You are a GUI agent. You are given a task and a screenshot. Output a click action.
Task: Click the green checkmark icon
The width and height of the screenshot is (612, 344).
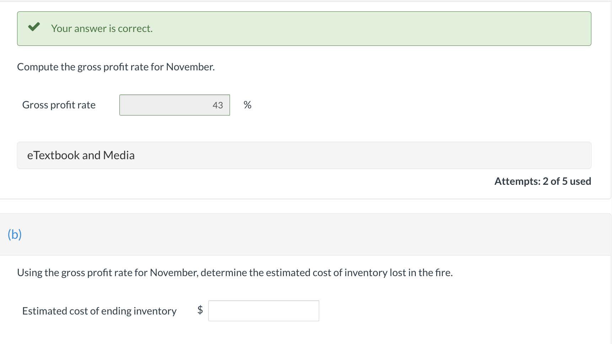click(x=34, y=27)
